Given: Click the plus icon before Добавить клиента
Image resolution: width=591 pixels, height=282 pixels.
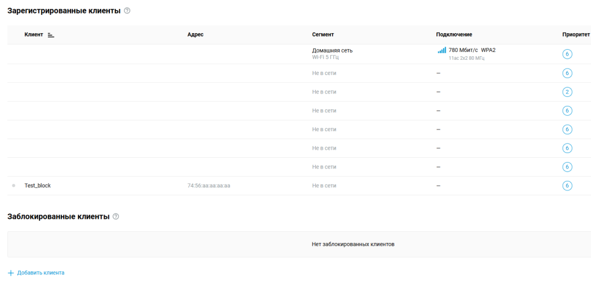Looking at the screenshot, I should click(11, 273).
